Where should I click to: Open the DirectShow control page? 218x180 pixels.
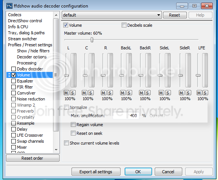click(x=25, y=21)
